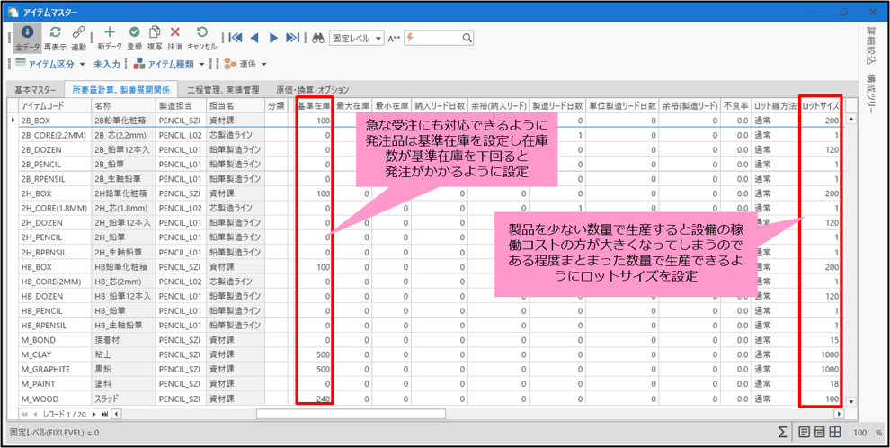Open the 原価・換算・オプション tab
Screen dimensions: 890x448
pyautogui.click(x=312, y=90)
